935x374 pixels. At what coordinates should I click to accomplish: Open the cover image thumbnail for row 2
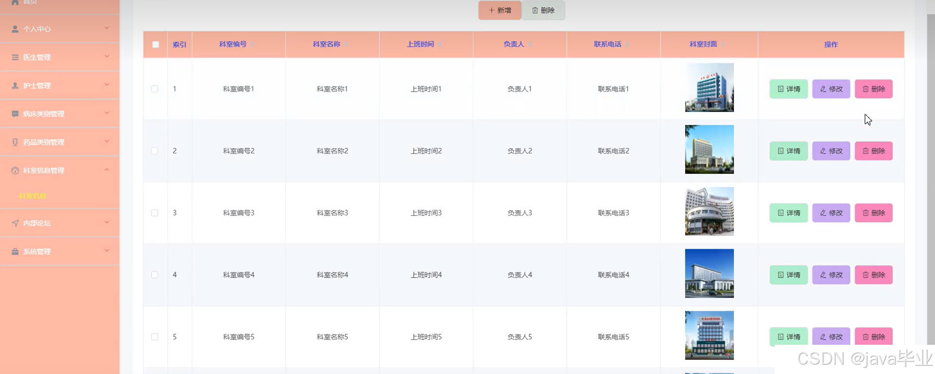point(709,150)
